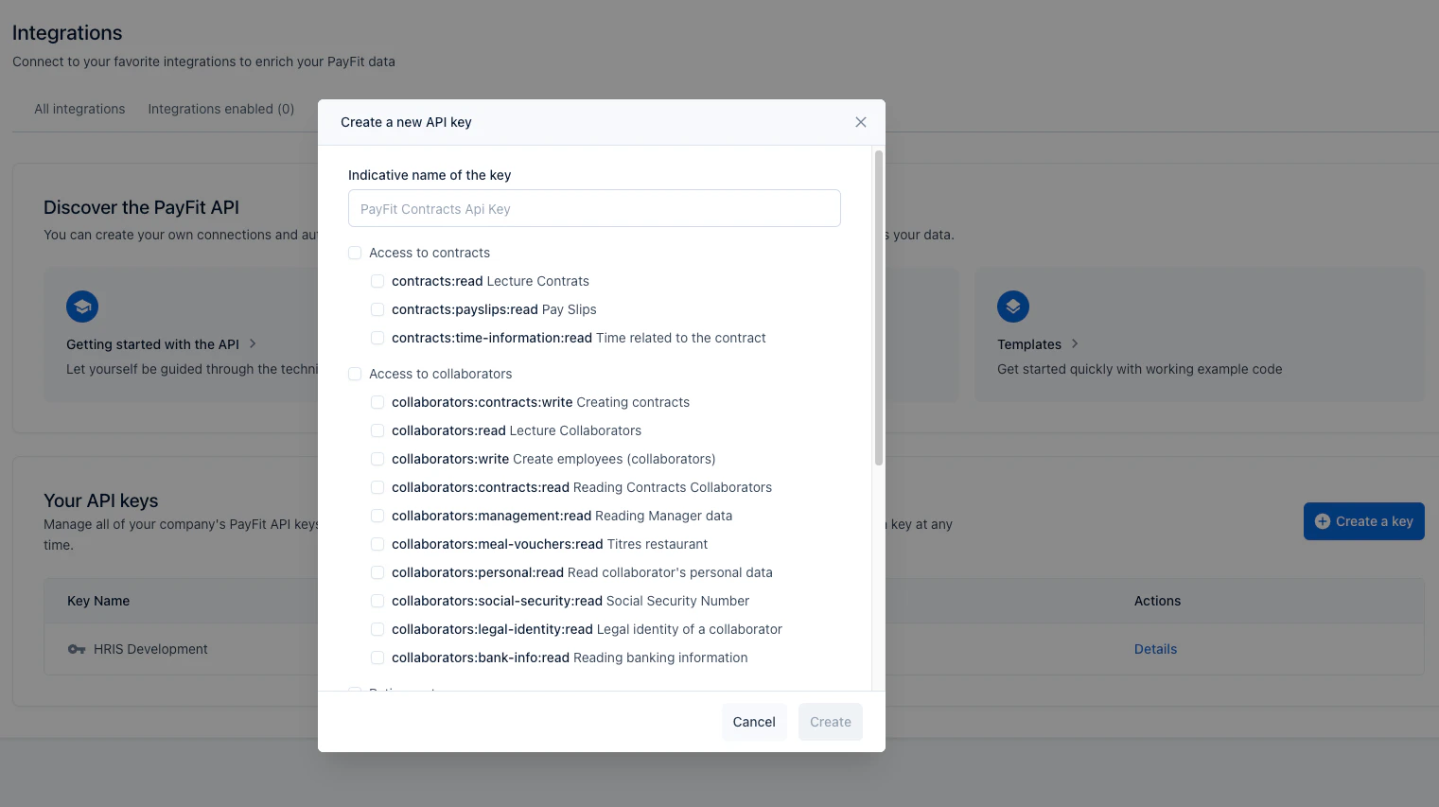Check the Access to collaborators group checkbox

(354, 374)
